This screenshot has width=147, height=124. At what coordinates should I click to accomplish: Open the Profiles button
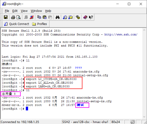pyautogui.click(x=39, y=24)
